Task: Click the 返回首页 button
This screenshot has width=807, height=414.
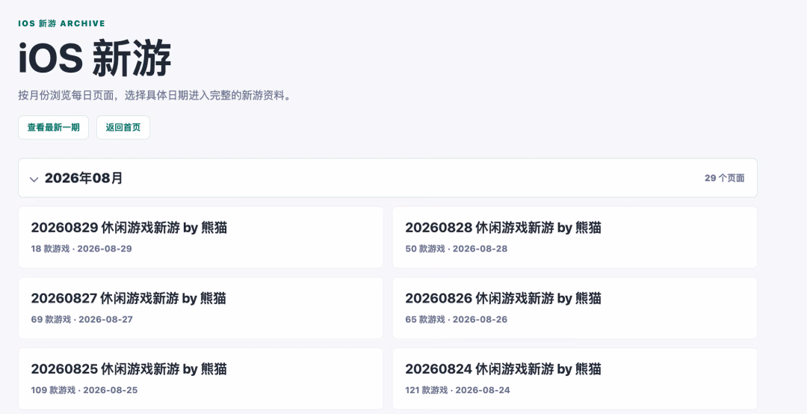Action: pos(123,127)
